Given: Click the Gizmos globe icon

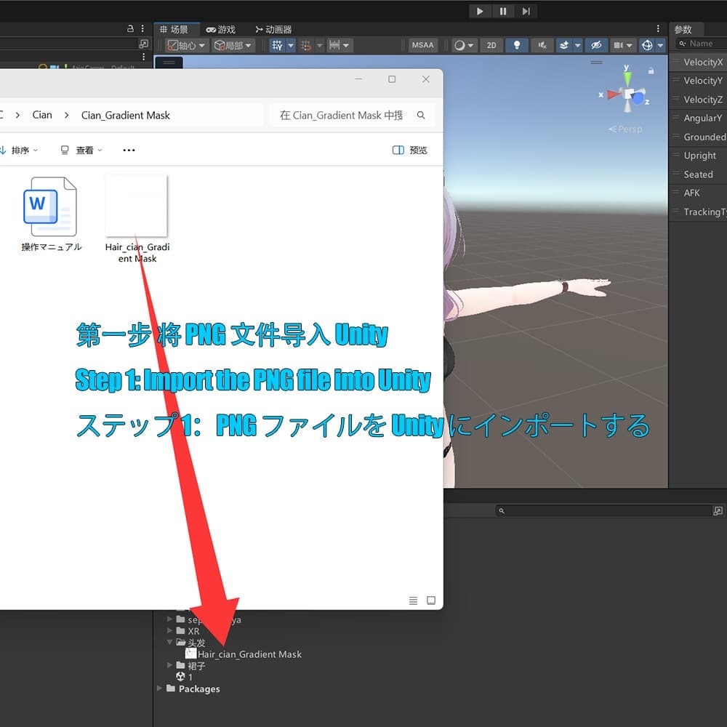Looking at the screenshot, I should pos(647,45).
